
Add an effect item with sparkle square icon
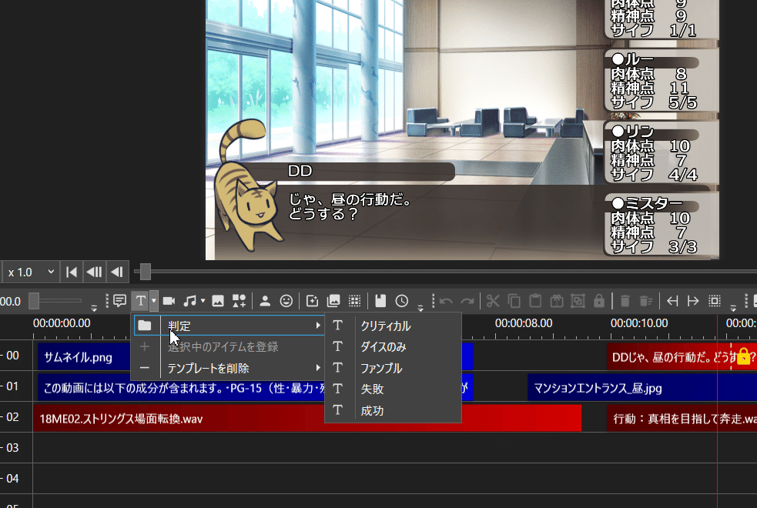[x=312, y=301]
